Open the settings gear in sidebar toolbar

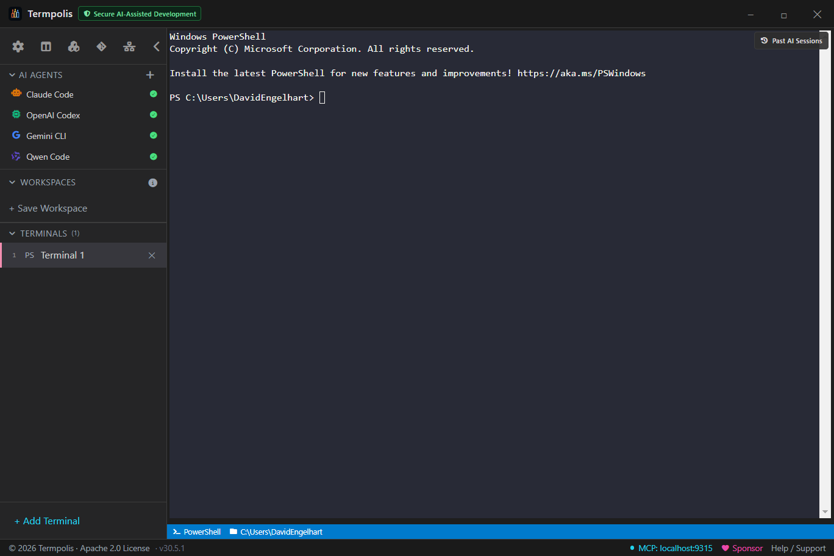18,46
